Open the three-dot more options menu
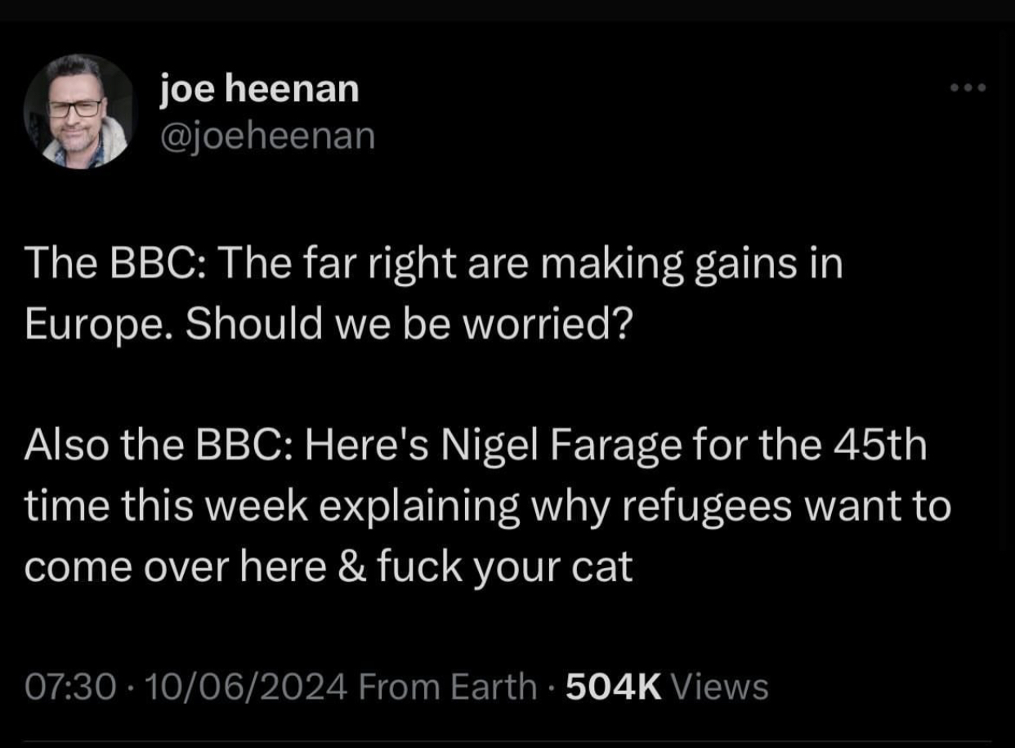This screenshot has width=1015, height=748. (x=969, y=87)
